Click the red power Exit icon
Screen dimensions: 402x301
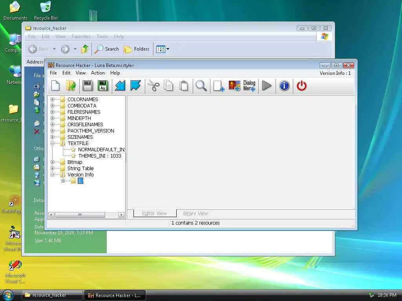[x=301, y=86]
